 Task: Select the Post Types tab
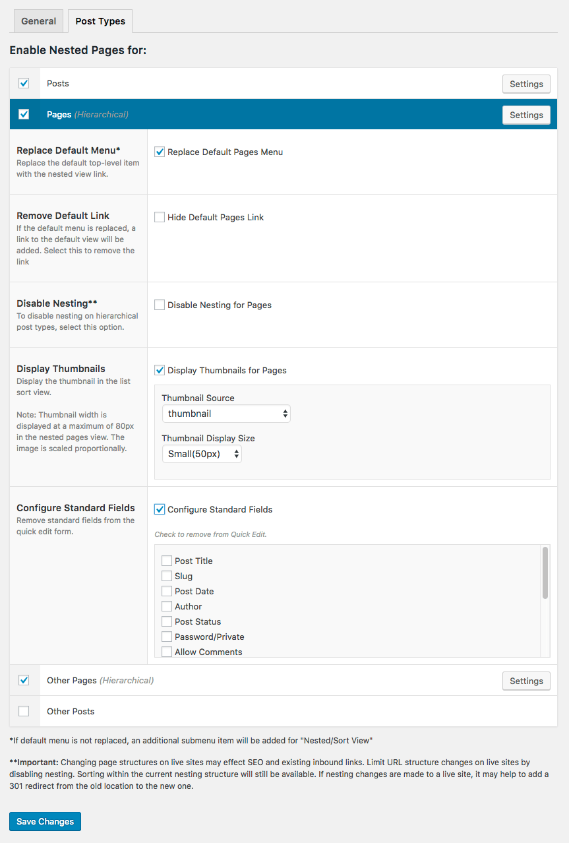[x=100, y=21]
